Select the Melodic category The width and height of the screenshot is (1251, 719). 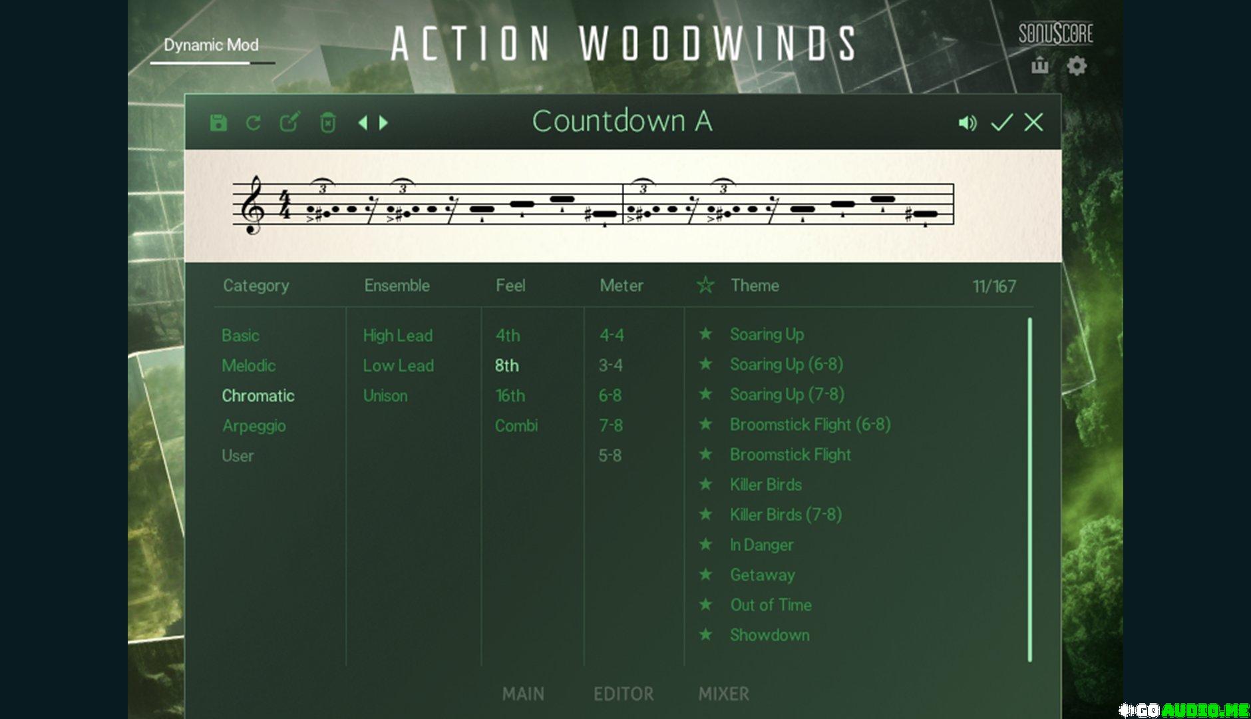pyautogui.click(x=248, y=365)
